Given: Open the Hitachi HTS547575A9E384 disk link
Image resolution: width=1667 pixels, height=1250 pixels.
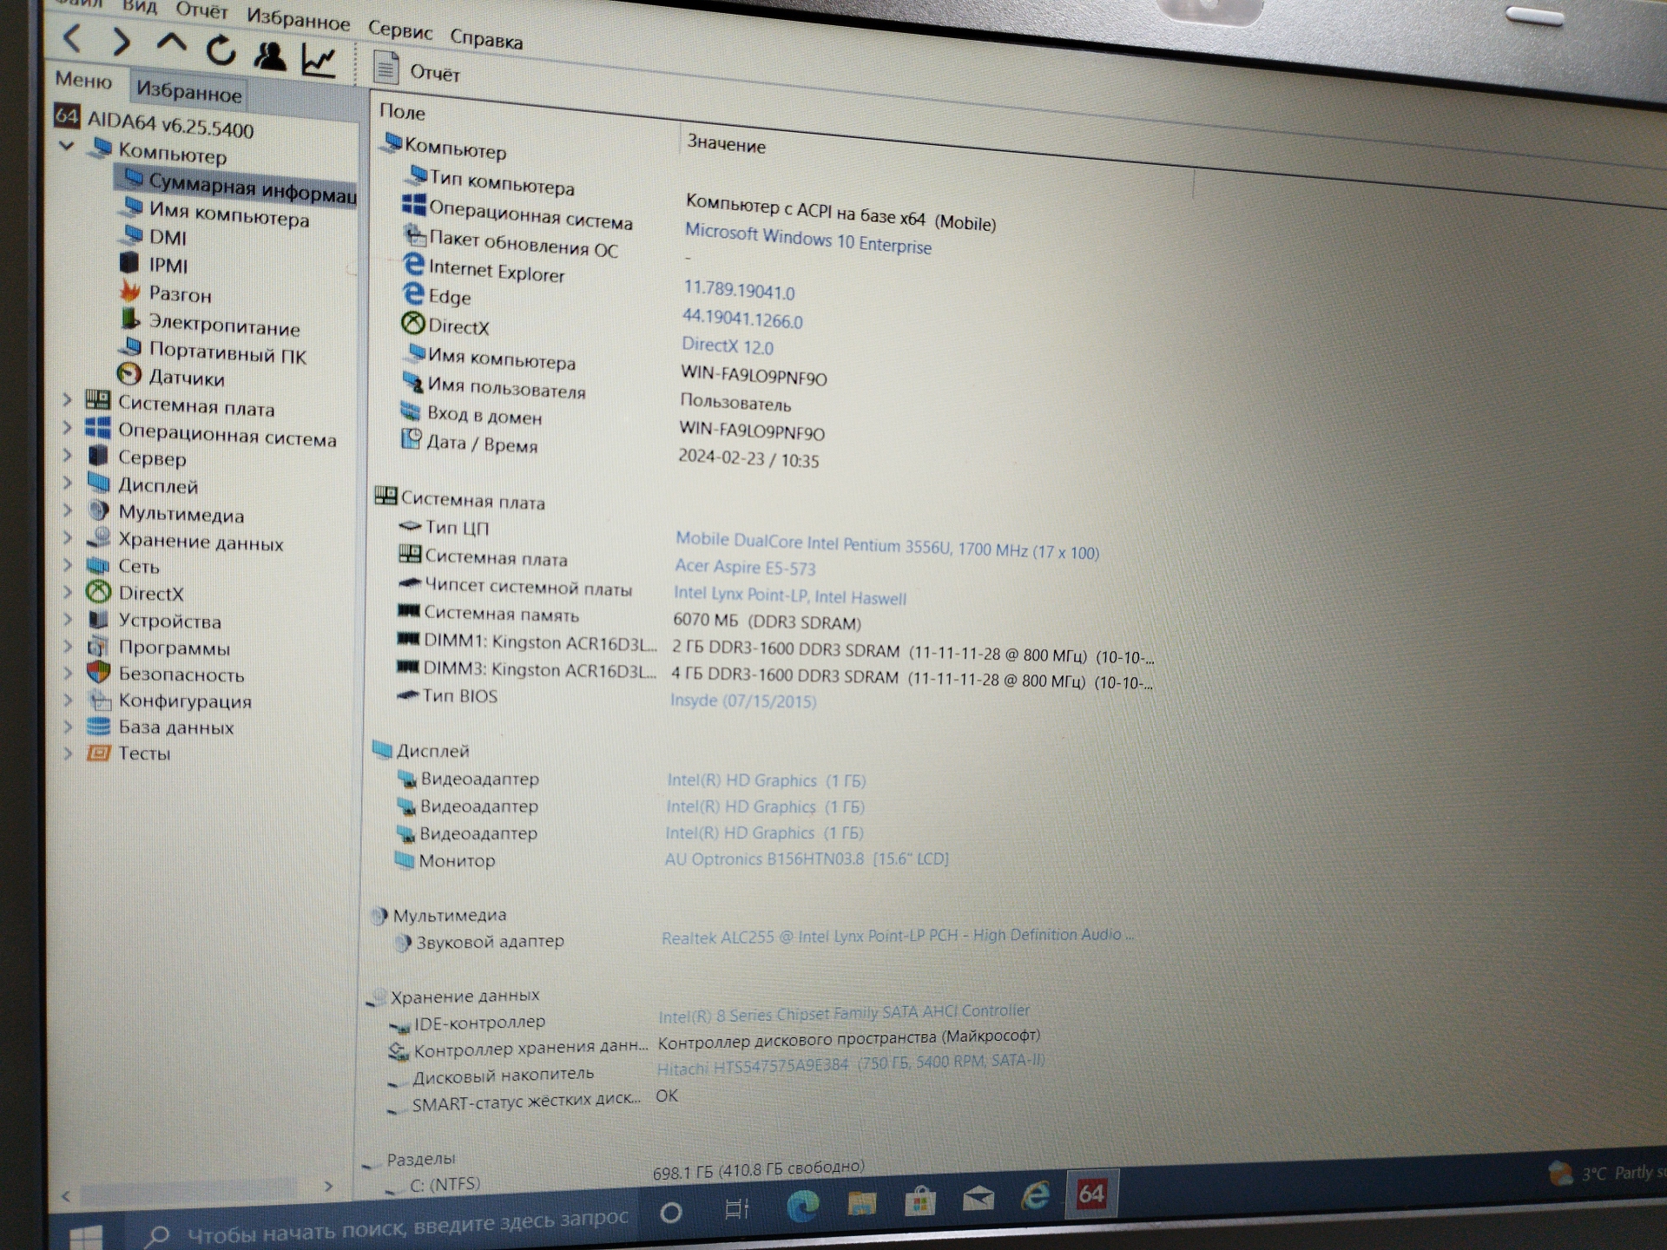Looking at the screenshot, I should (851, 1063).
